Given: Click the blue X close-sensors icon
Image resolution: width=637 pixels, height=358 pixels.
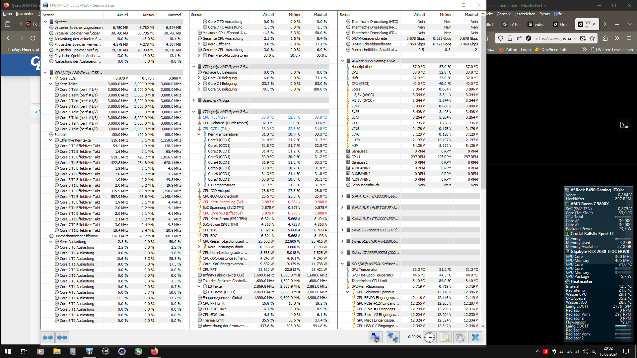Looking at the screenshot, I should 475,337.
